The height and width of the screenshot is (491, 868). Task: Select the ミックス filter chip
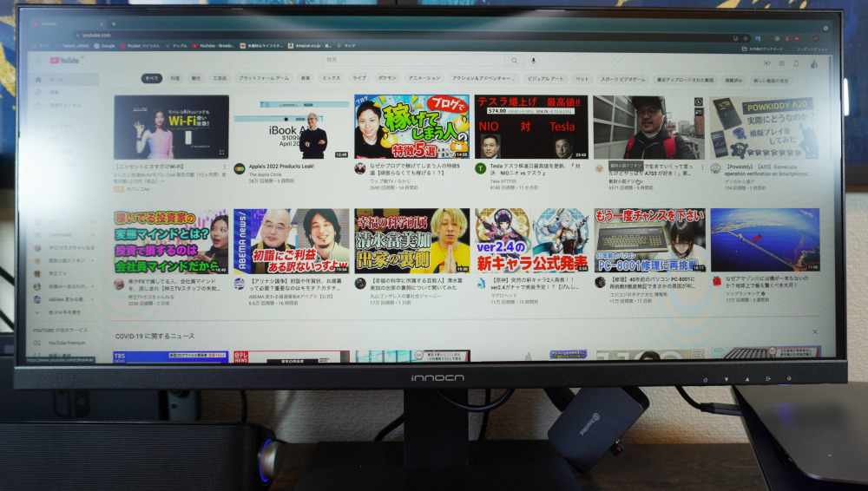tap(331, 78)
